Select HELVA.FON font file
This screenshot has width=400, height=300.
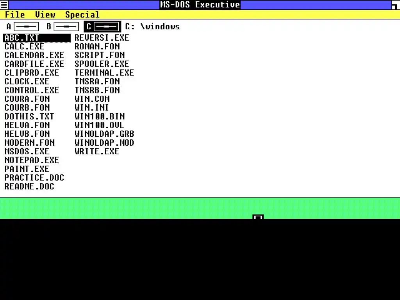coord(27,125)
